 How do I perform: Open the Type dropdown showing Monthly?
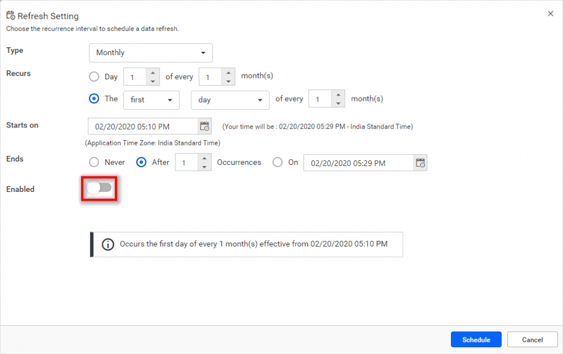[x=151, y=52]
